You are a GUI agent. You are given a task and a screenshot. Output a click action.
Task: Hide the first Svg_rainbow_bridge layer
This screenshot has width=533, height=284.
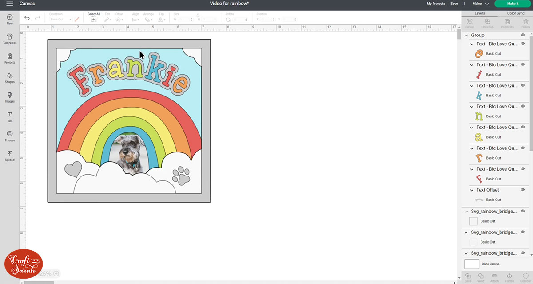coord(523,211)
